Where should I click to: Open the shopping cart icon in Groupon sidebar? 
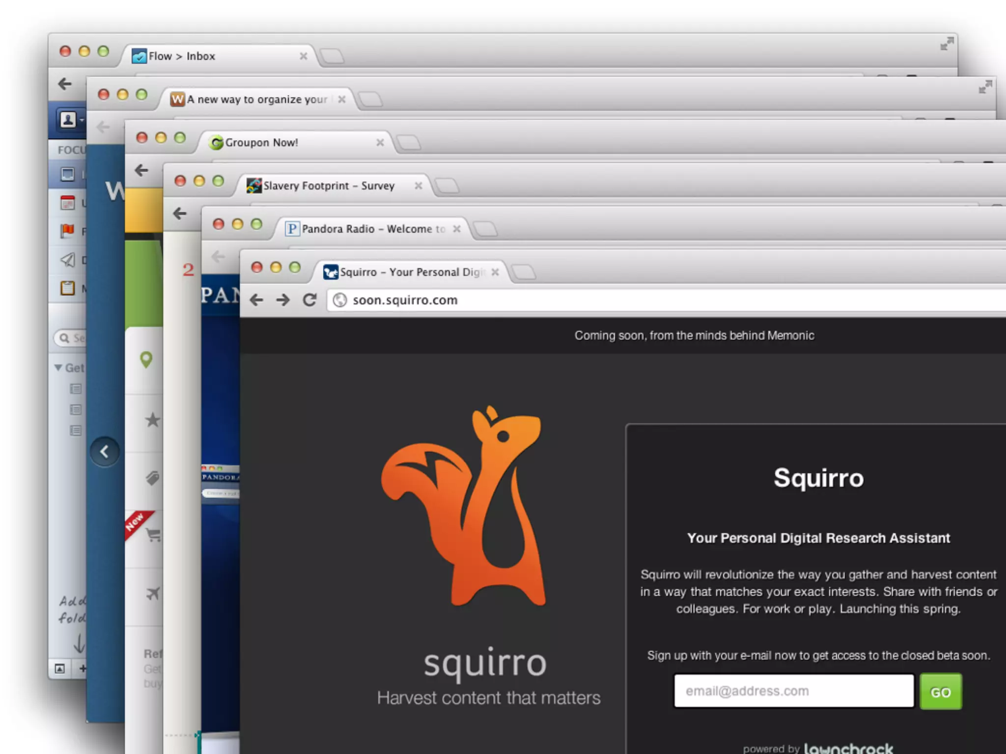pos(154,535)
